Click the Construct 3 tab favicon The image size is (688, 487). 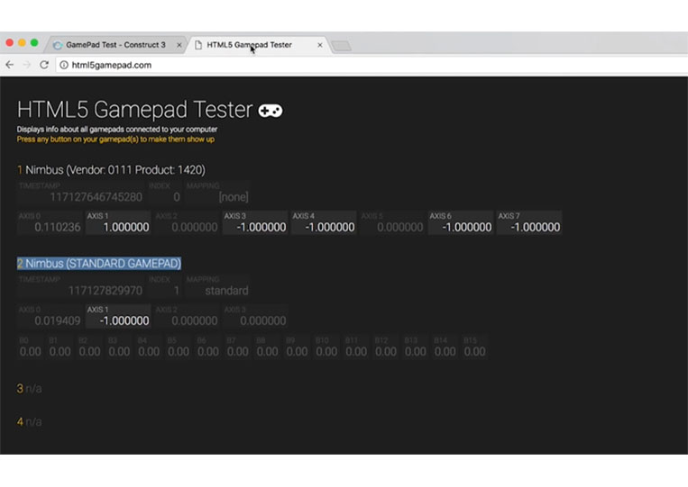click(x=58, y=45)
